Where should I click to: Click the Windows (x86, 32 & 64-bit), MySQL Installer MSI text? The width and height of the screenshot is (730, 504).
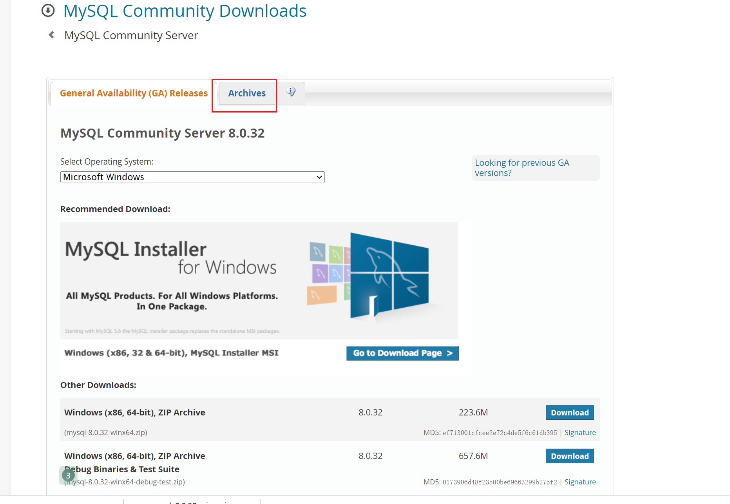[x=171, y=353]
